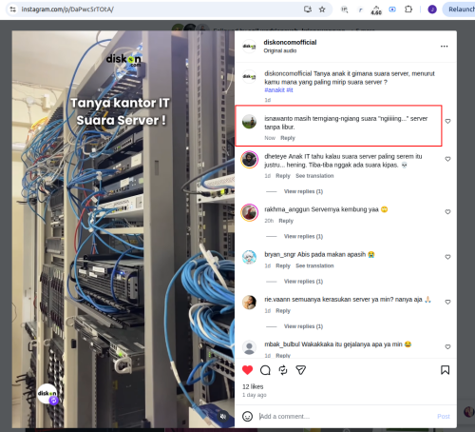Open the comment bubble icon under the post
Image resolution: width=475 pixels, height=432 pixels.
point(265,370)
